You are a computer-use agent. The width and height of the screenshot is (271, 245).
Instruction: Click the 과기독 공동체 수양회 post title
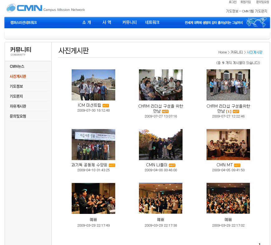[89, 165]
